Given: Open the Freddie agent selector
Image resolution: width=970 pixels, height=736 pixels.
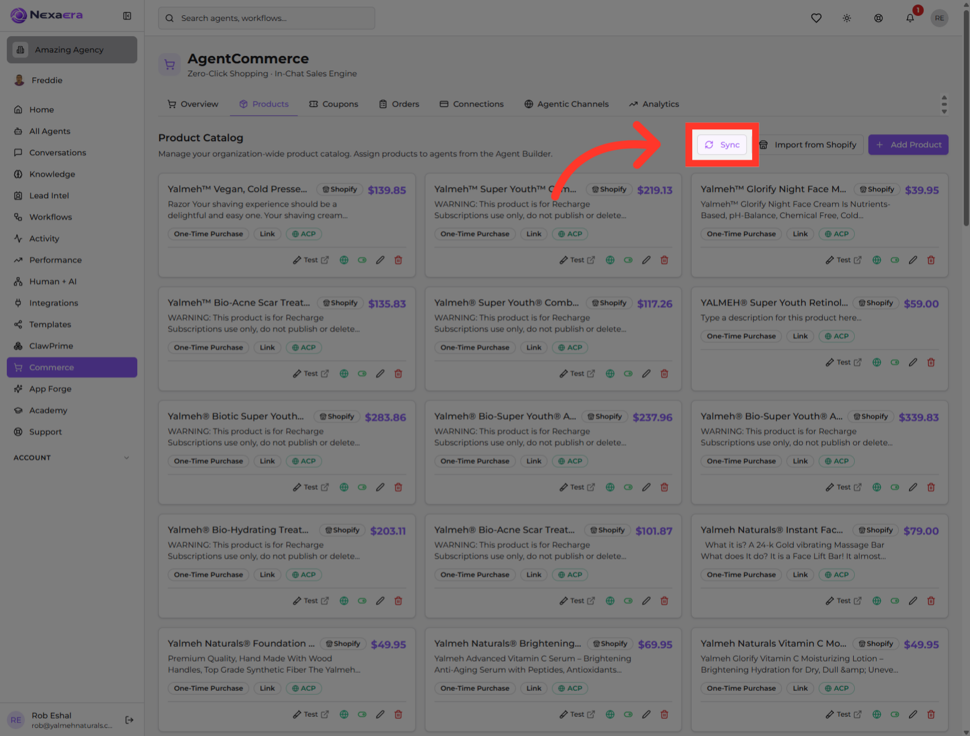Looking at the screenshot, I should click(x=72, y=80).
